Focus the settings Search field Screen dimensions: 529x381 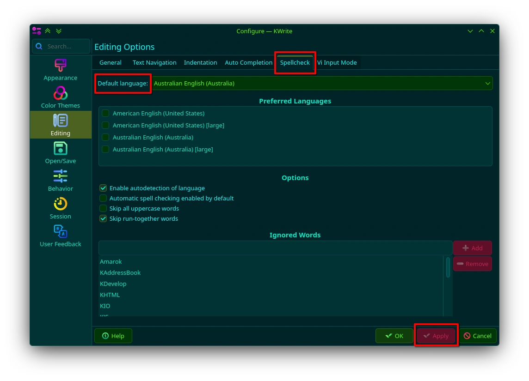point(61,46)
